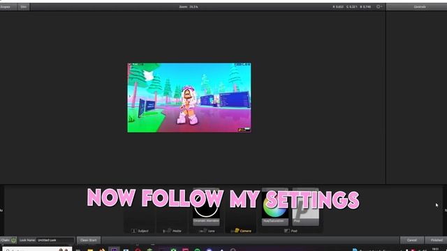The height and width of the screenshot is (251, 447).
Task: Click the Zoom percentage readout
Action: [189, 7]
